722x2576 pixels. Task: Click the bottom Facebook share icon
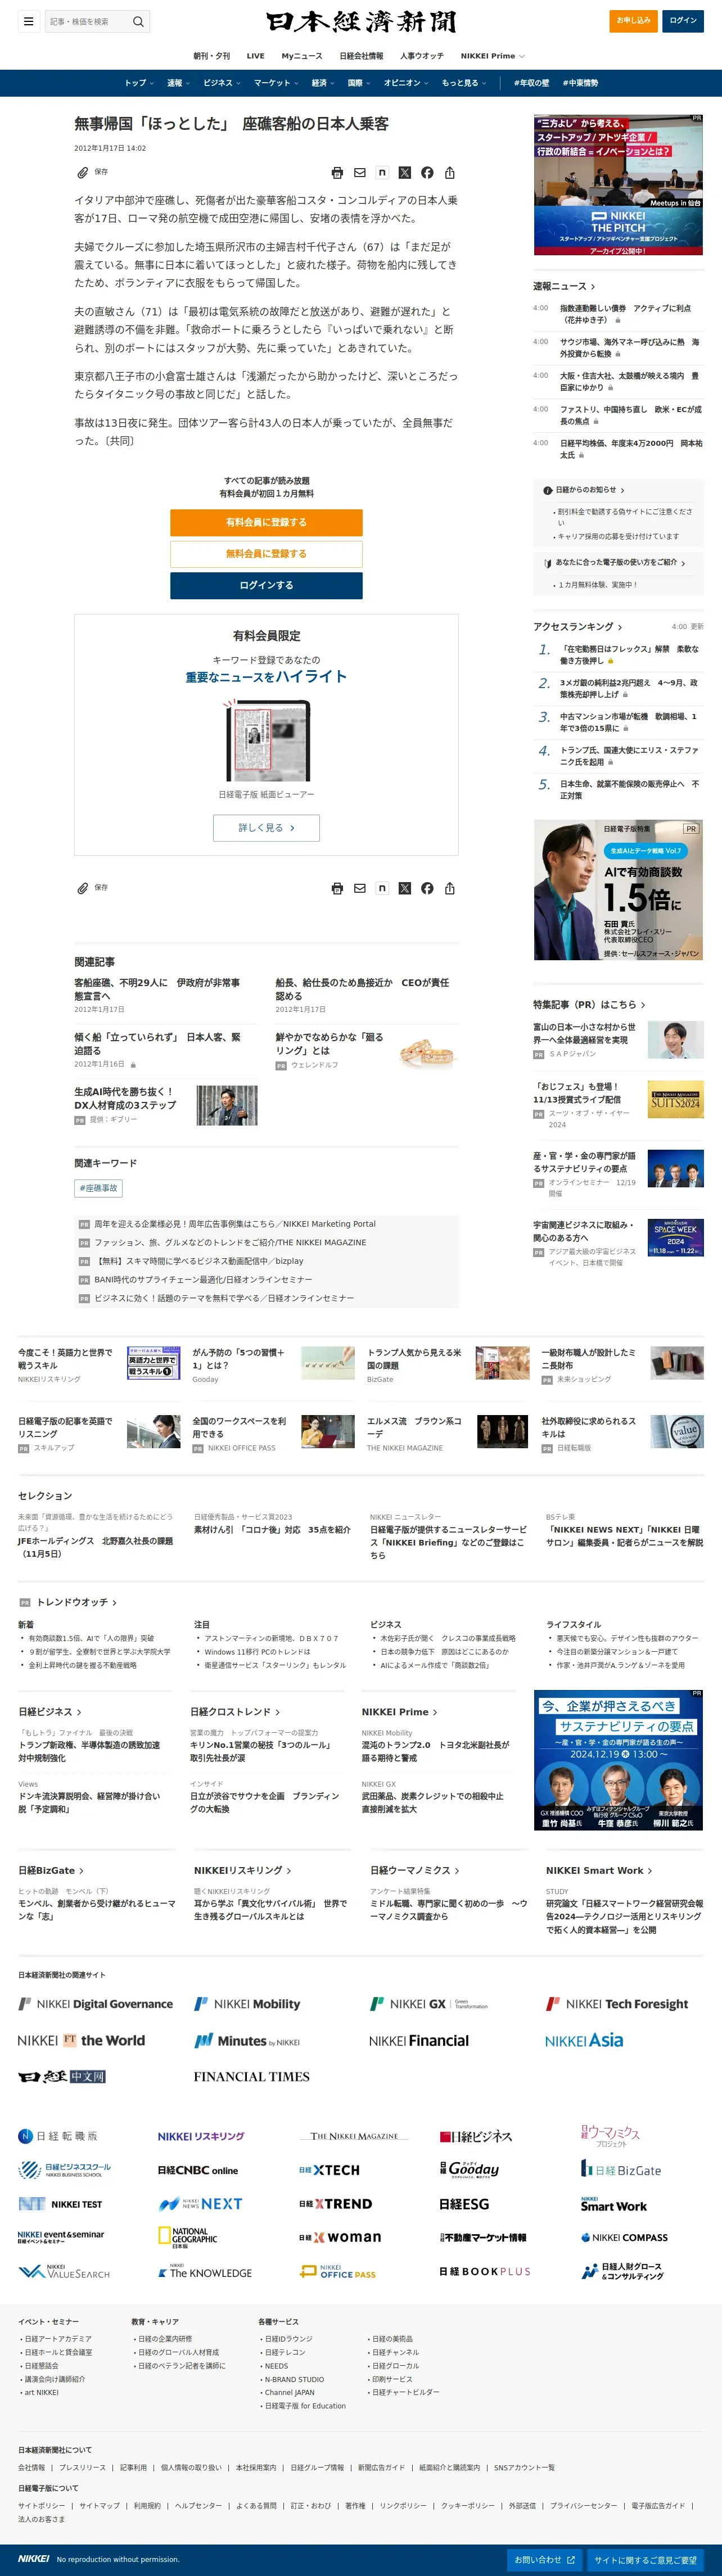pos(427,888)
